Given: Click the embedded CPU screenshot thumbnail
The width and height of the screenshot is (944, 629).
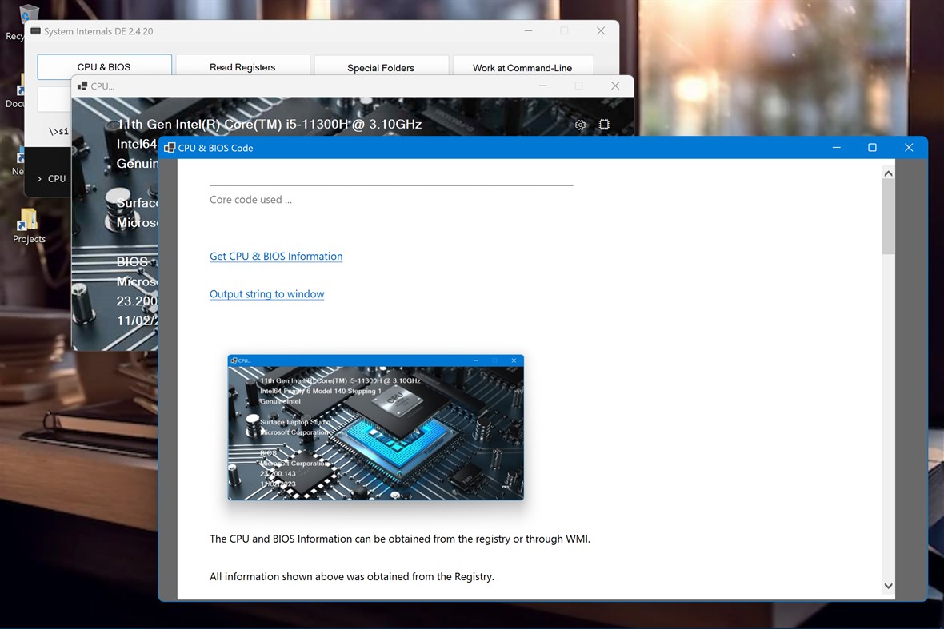Looking at the screenshot, I should (x=375, y=428).
